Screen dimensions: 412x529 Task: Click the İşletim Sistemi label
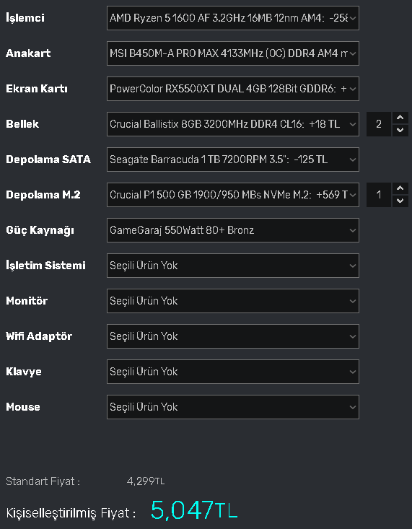45,265
